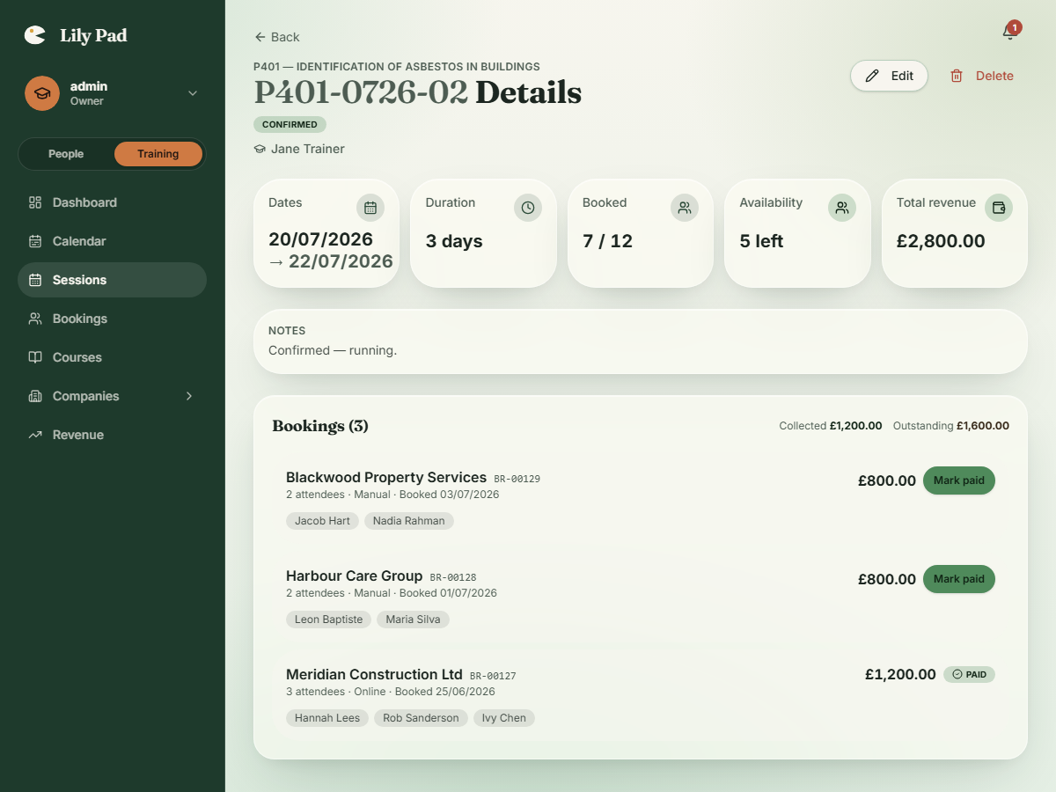Click the Edit button
Viewport: 1056px width, 792px height.
click(889, 76)
